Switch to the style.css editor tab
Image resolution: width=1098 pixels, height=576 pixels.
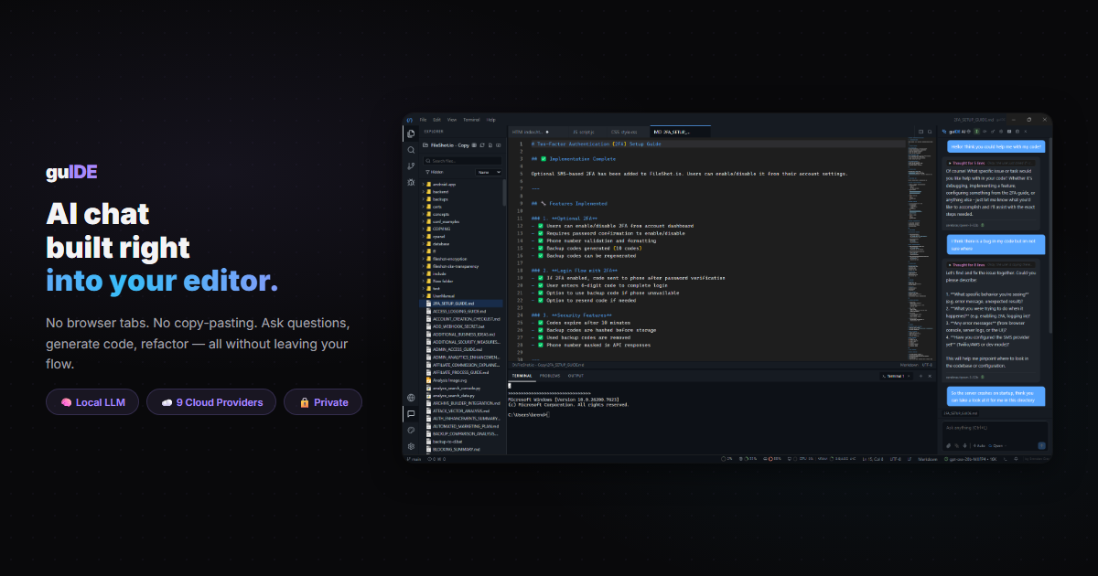pos(627,132)
